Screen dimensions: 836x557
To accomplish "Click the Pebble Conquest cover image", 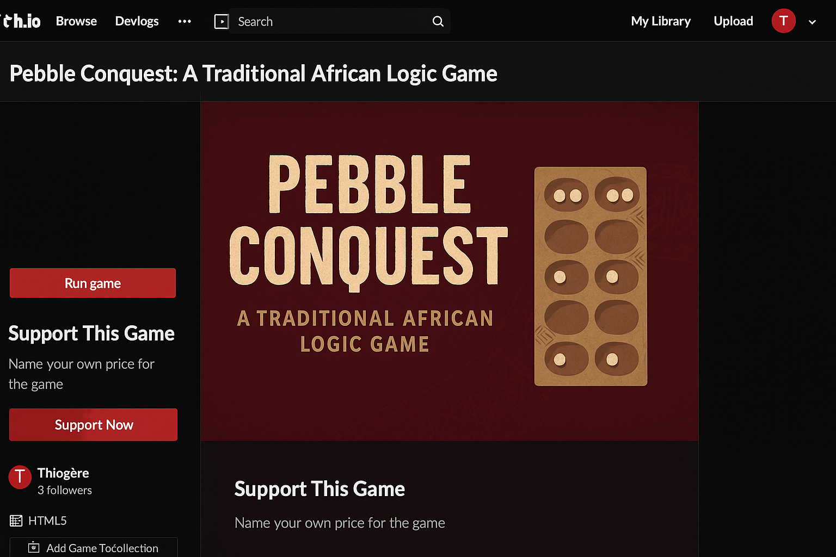I will [x=450, y=271].
